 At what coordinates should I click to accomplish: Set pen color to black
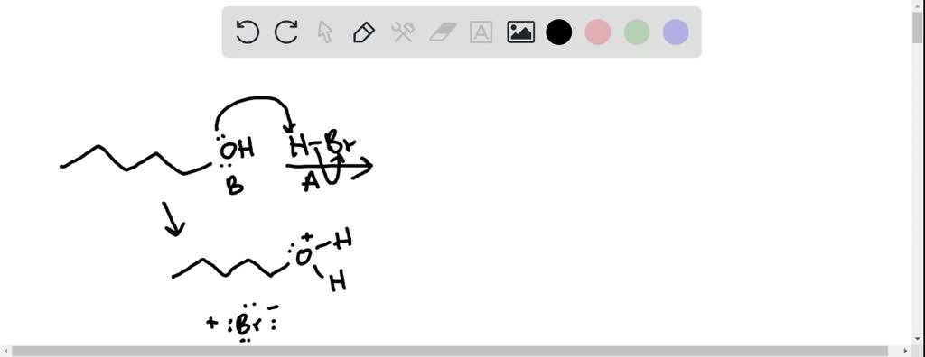point(558,32)
